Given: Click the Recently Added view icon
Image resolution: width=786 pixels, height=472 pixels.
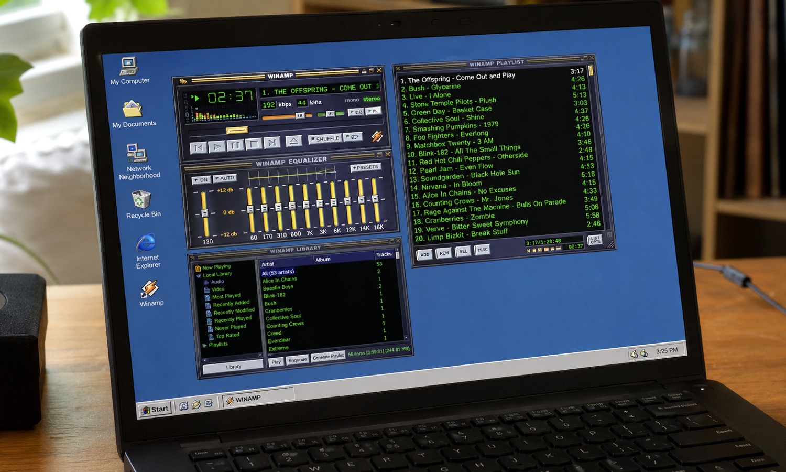Looking at the screenshot, I should [x=208, y=305].
